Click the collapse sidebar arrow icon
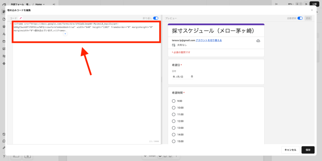 54,4
